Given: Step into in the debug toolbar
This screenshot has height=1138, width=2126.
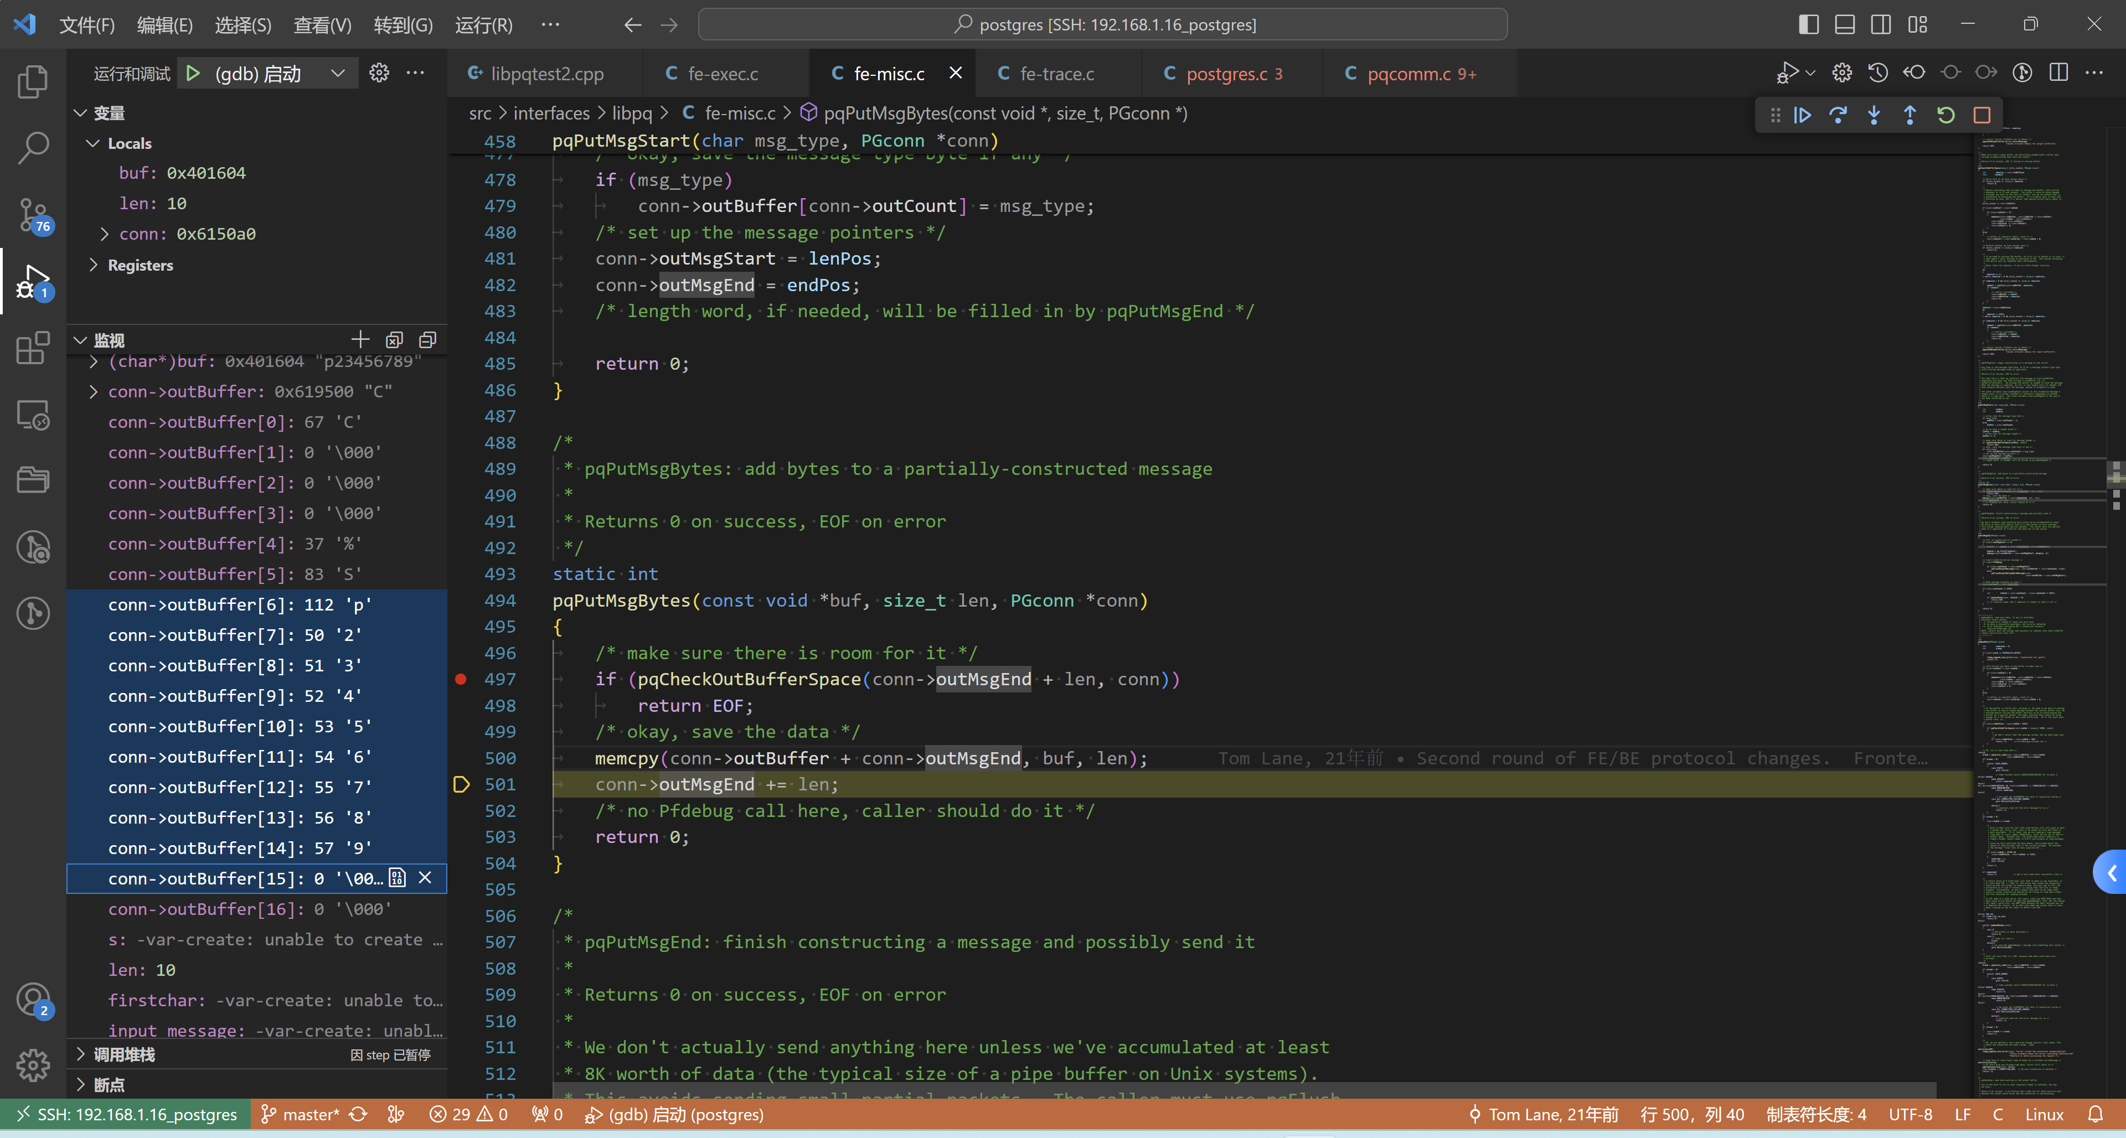Looking at the screenshot, I should (1874, 115).
